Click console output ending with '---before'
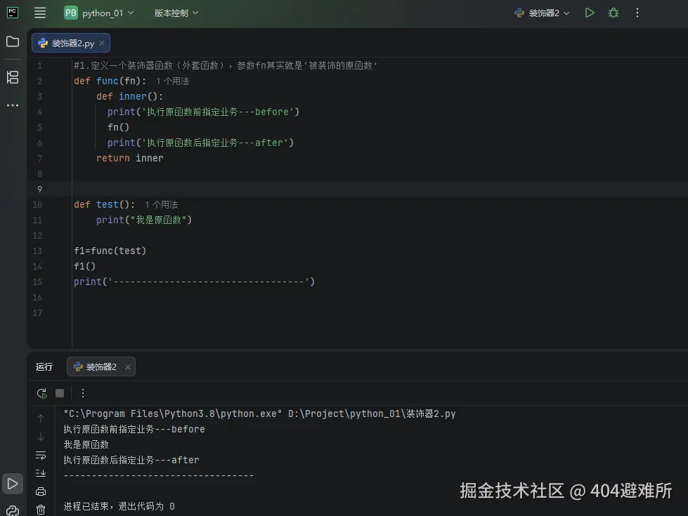This screenshot has height=516, width=688. 134,429
